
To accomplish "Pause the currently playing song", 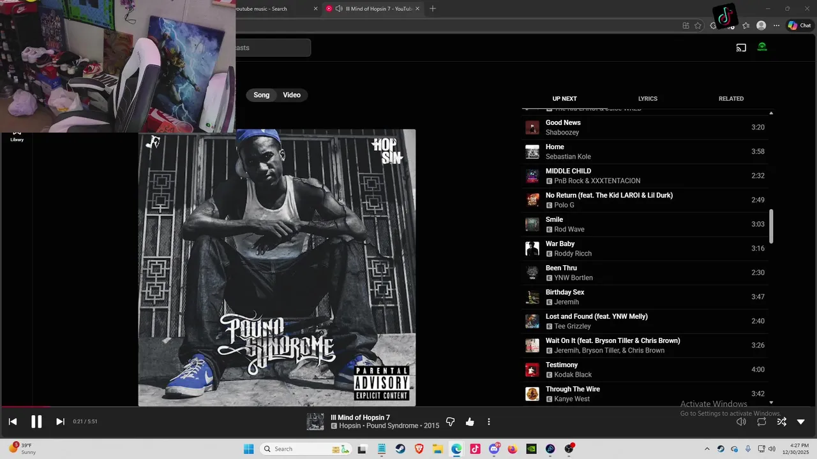I will [x=36, y=421].
